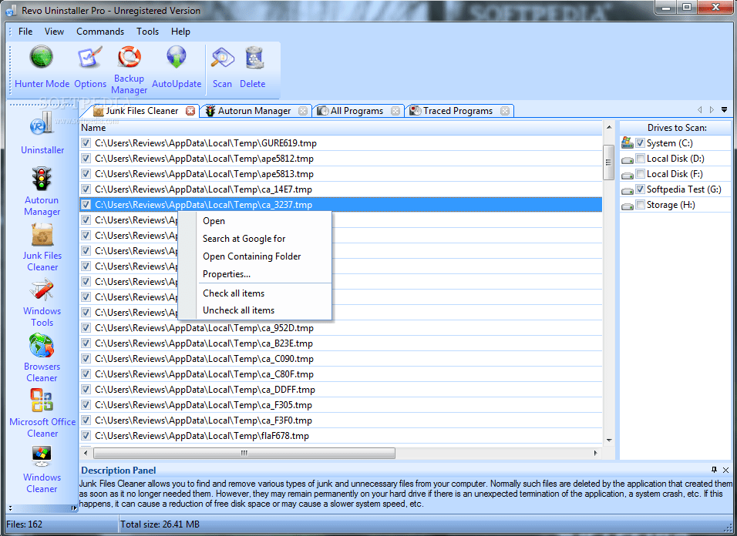Uncheck the file ca_14E7.tmp

pyautogui.click(x=86, y=189)
